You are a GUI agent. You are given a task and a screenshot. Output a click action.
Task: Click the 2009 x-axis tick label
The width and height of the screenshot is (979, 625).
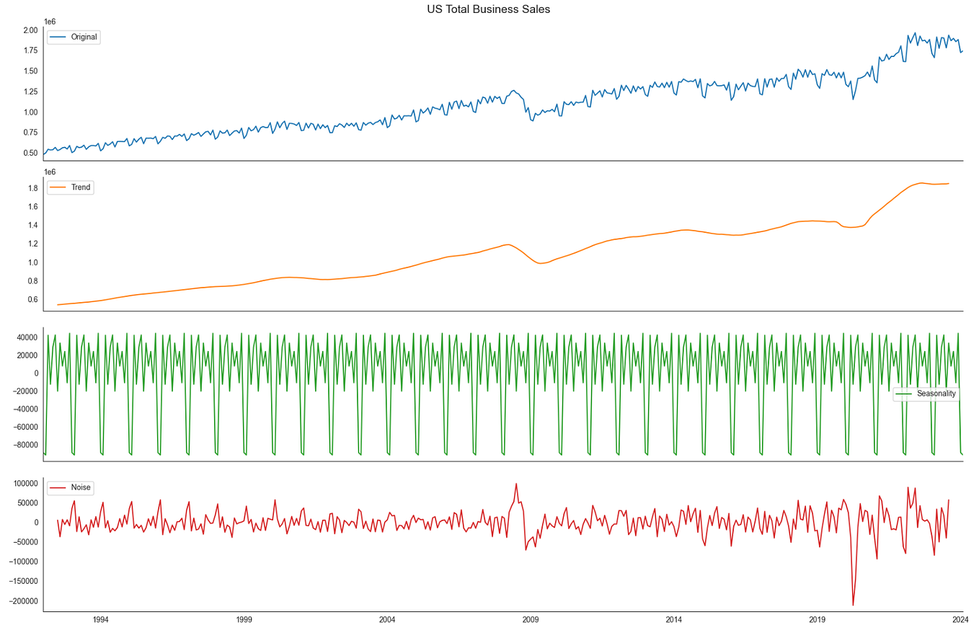tap(531, 619)
